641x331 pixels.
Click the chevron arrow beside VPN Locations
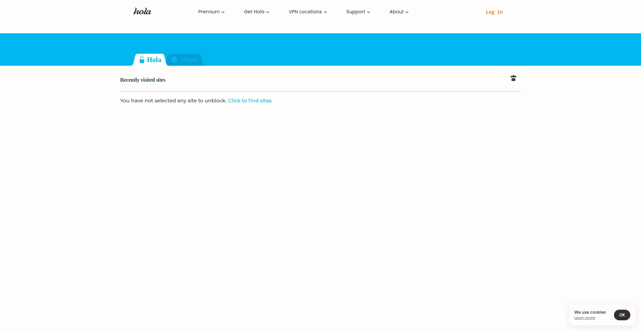[x=326, y=12]
